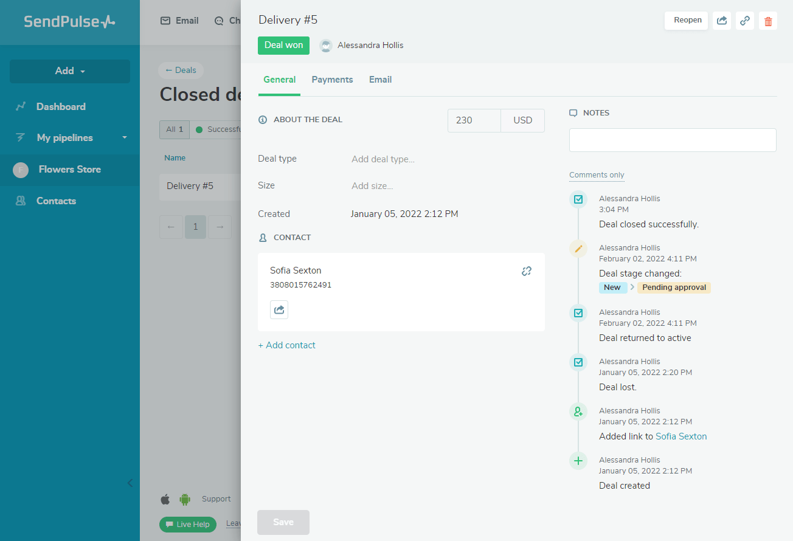
Task: Click the Flowers Store avatar icon
Action: pyautogui.click(x=21, y=170)
